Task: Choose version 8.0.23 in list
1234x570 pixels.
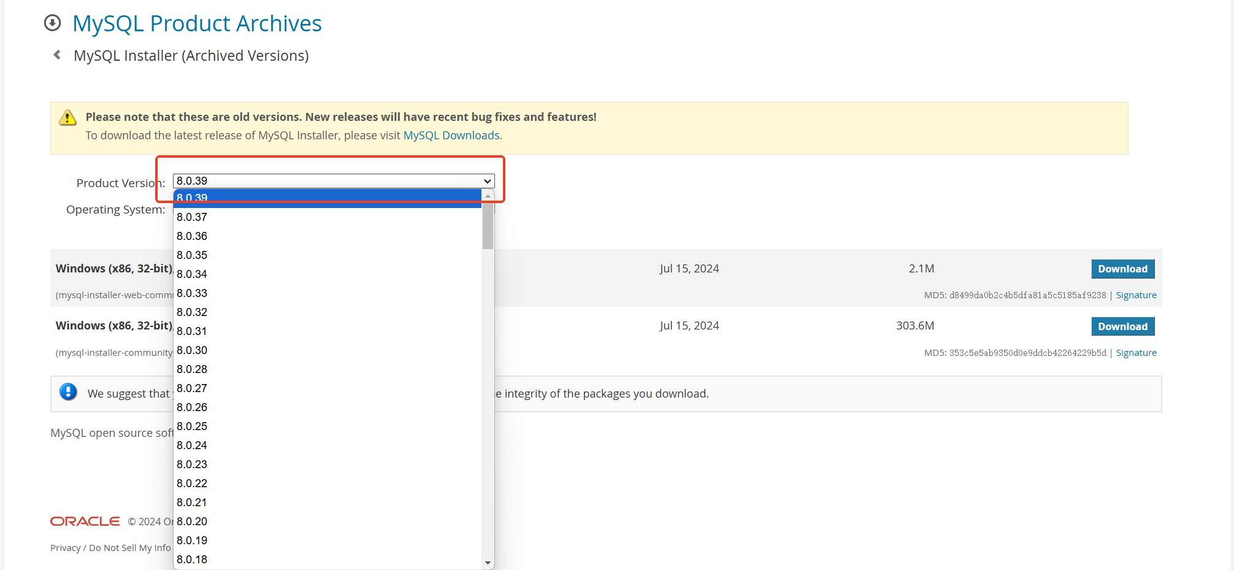Action: click(328, 464)
